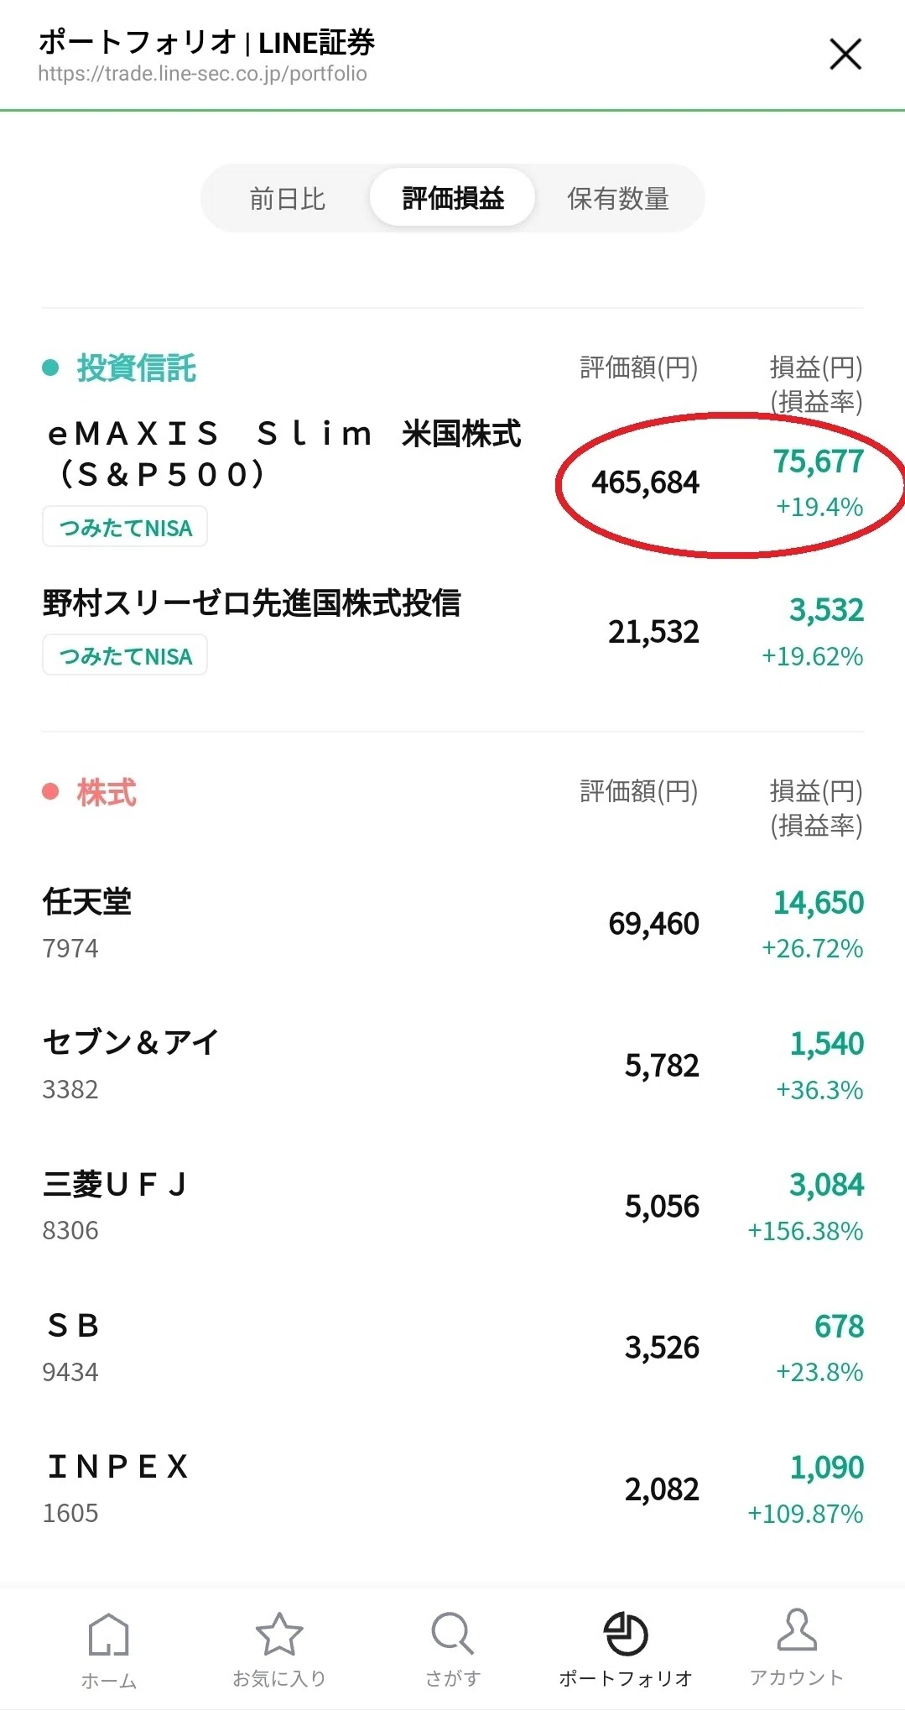Open the INPEX 1605 stock row
Viewport: 905px width, 1721px height.
[x=453, y=1489]
